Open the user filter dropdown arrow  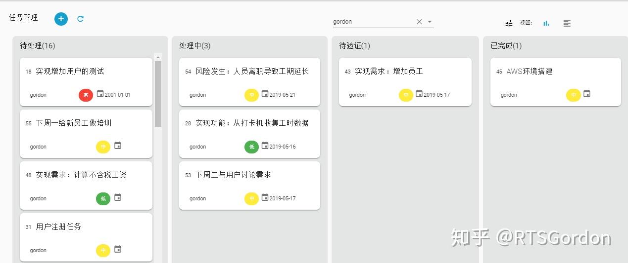(x=430, y=22)
